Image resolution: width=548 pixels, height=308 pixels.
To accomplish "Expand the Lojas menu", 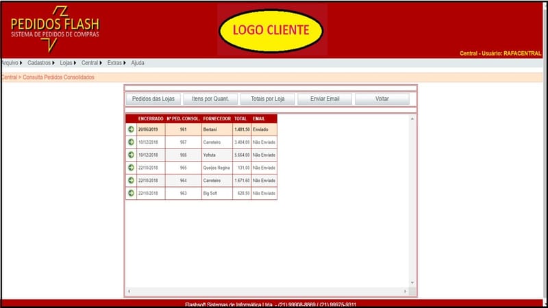I will tap(68, 63).
